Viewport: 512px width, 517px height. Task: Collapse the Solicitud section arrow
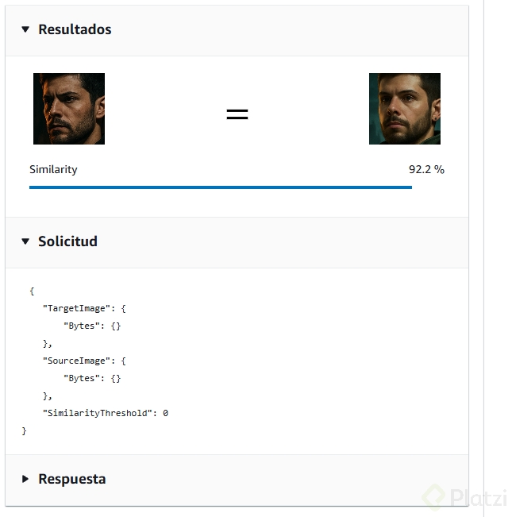(x=25, y=241)
